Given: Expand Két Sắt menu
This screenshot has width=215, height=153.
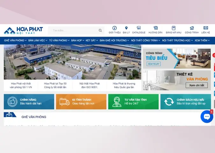Looking at the screenshot, I should [x=92, y=40].
